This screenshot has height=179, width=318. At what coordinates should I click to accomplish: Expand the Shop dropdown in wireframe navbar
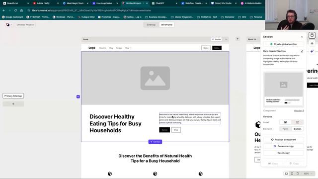(128, 48)
